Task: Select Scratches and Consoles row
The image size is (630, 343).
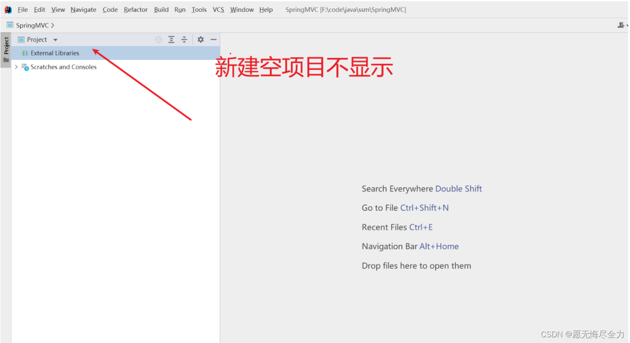Action: [115, 67]
